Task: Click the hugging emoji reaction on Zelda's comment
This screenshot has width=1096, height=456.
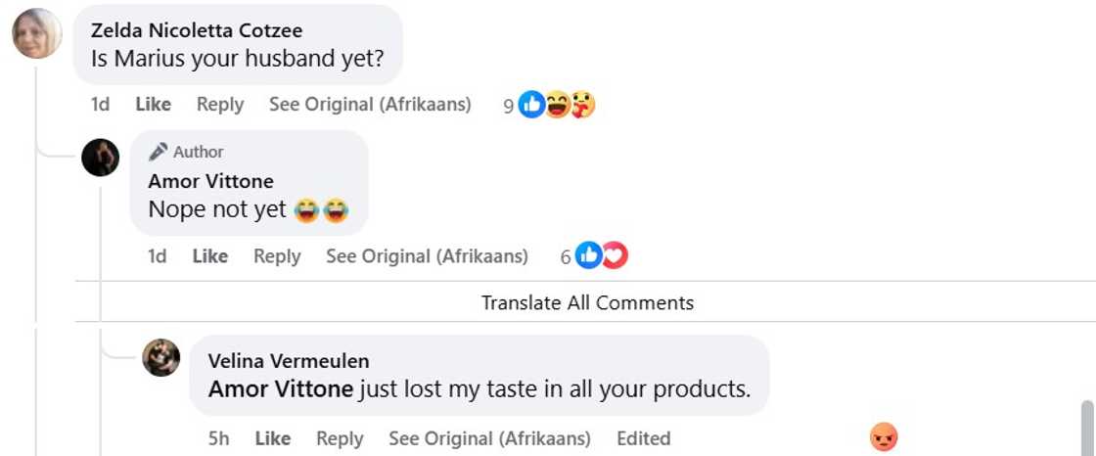Action: pos(583,105)
